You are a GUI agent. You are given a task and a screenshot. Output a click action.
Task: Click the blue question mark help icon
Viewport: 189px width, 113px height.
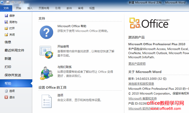(46, 32)
